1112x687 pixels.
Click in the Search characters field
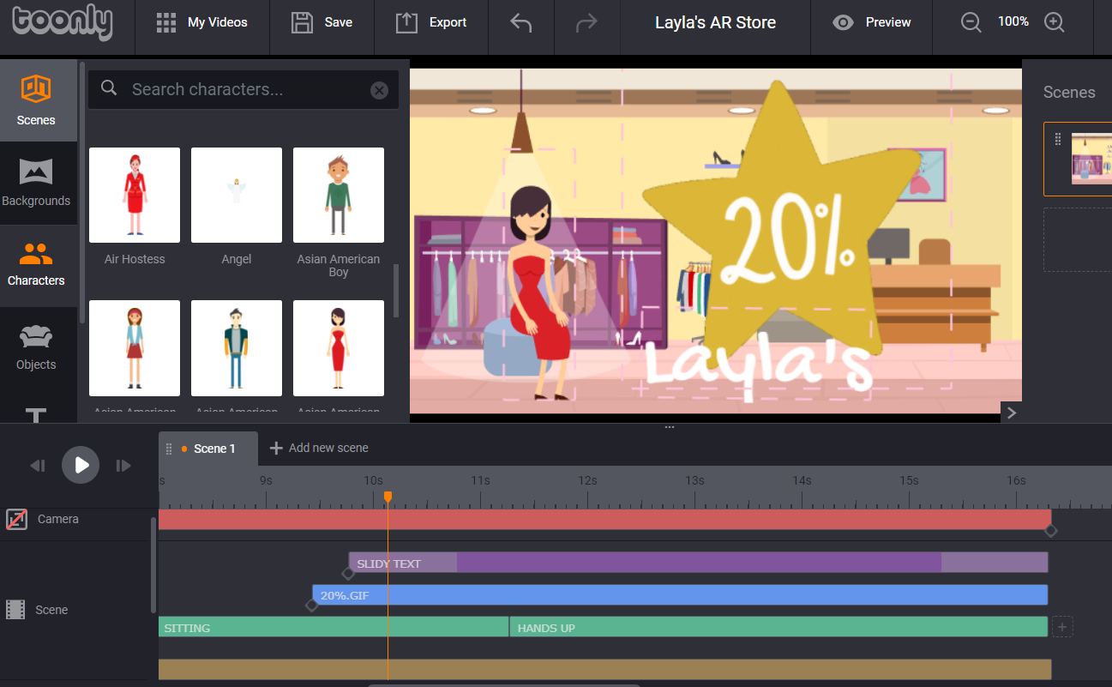244,90
